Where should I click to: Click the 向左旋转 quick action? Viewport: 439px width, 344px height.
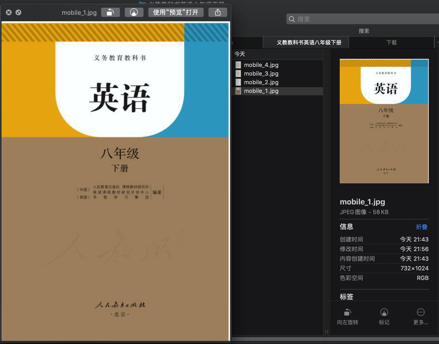pos(348,317)
